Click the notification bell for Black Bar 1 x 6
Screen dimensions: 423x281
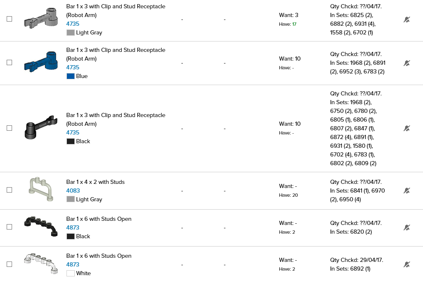pos(407,227)
